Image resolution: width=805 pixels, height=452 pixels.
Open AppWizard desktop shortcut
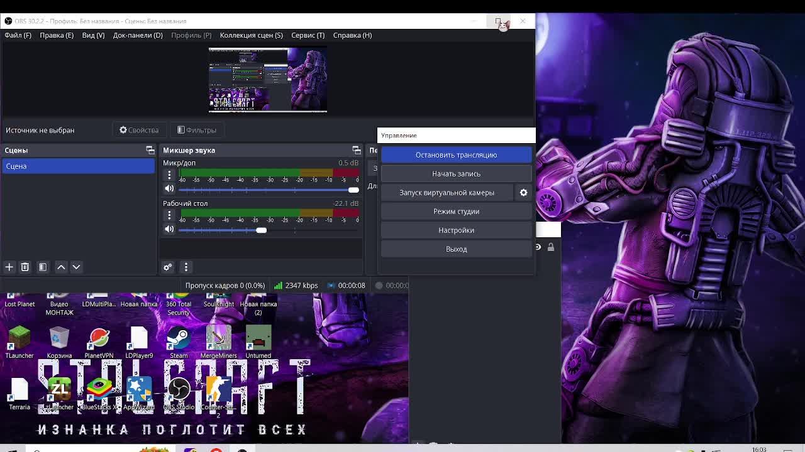pos(139,394)
